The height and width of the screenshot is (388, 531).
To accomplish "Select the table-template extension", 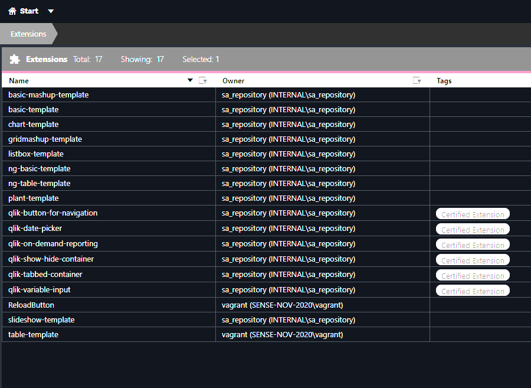I will click(33, 334).
